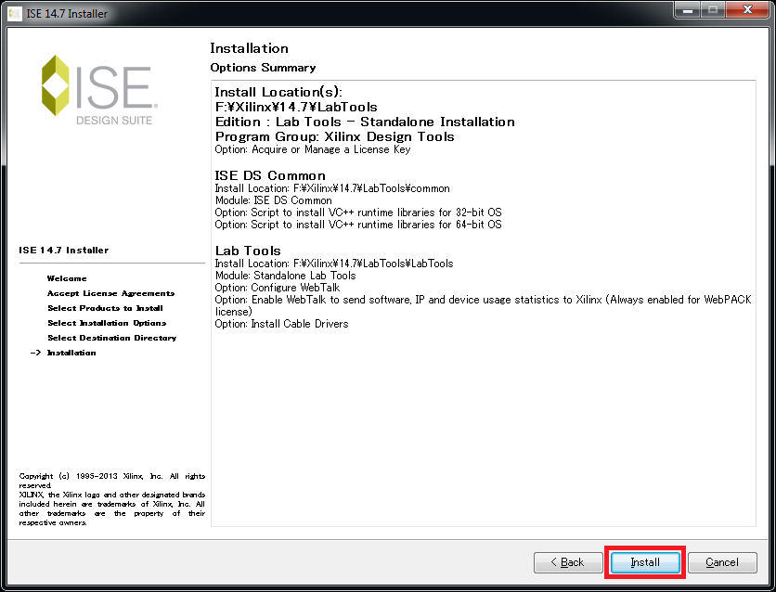Select Accept License Agreements step
Image resolution: width=776 pixels, height=592 pixels.
(x=110, y=293)
